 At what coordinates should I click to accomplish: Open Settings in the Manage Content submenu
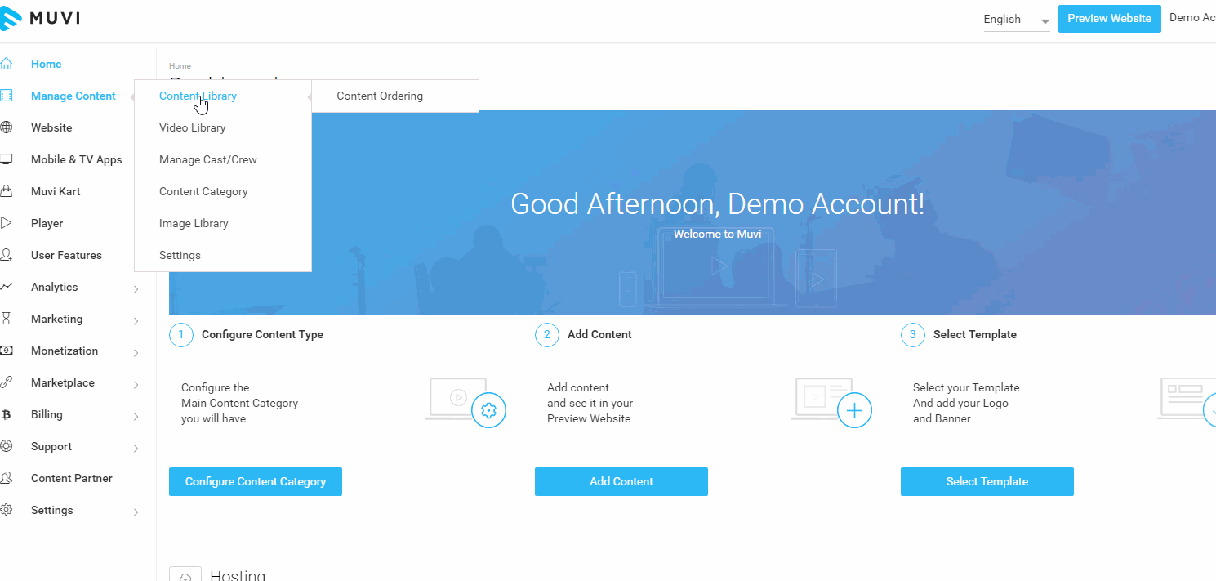point(180,255)
